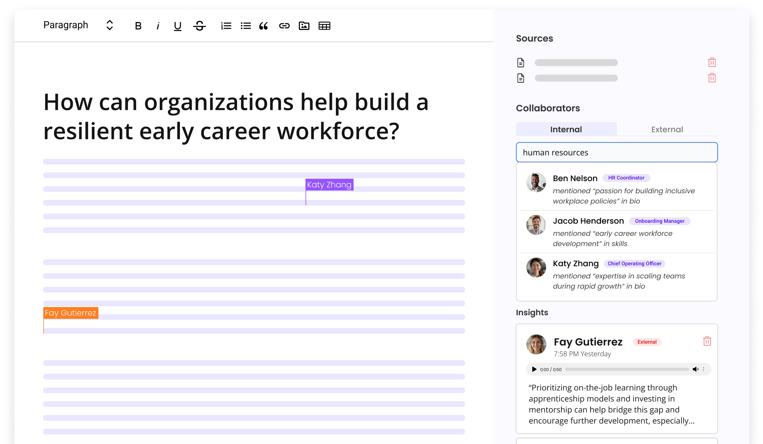Screen dimensions: 763x444
Task: Click the Chief Operating Officer badge
Action: point(634,264)
